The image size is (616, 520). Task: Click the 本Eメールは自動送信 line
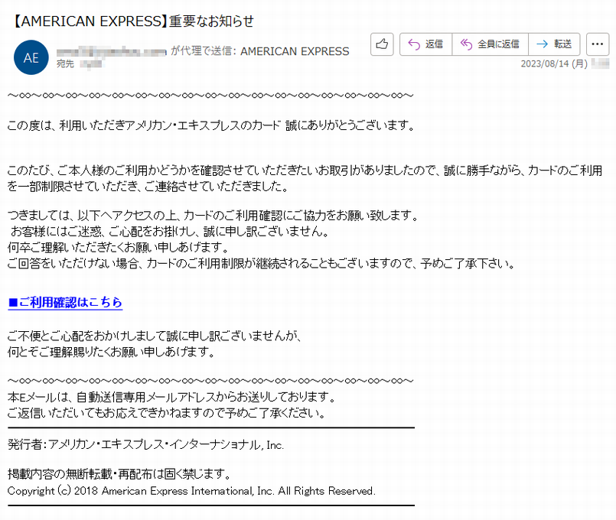tap(171, 397)
